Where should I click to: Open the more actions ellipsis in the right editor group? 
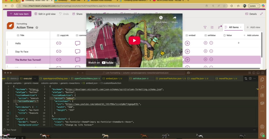tap(255, 79)
